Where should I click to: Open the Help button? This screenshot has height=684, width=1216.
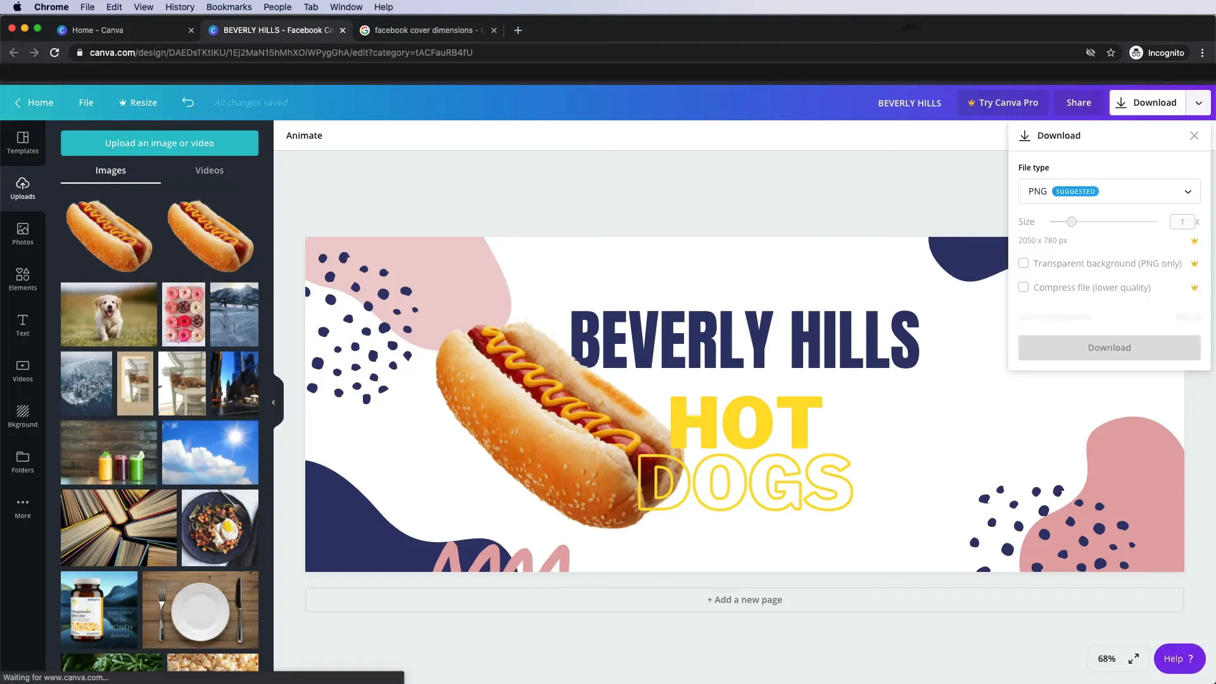coord(1179,659)
